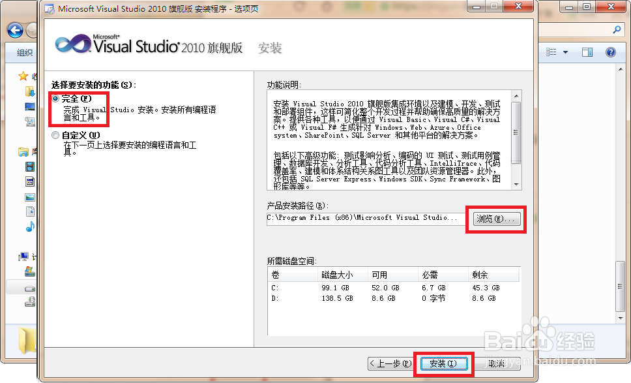Click the 必需 column header
631x383 pixels.
pyautogui.click(x=443, y=275)
